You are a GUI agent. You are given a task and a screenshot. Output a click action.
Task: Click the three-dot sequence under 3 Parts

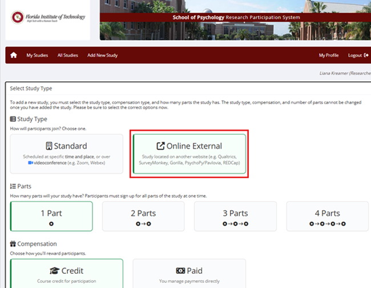[x=235, y=224]
